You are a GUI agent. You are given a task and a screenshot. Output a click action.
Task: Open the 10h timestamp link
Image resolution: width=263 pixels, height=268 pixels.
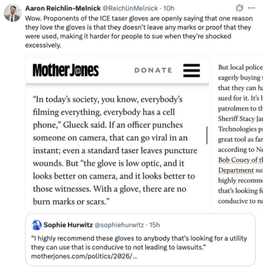pos(169,8)
